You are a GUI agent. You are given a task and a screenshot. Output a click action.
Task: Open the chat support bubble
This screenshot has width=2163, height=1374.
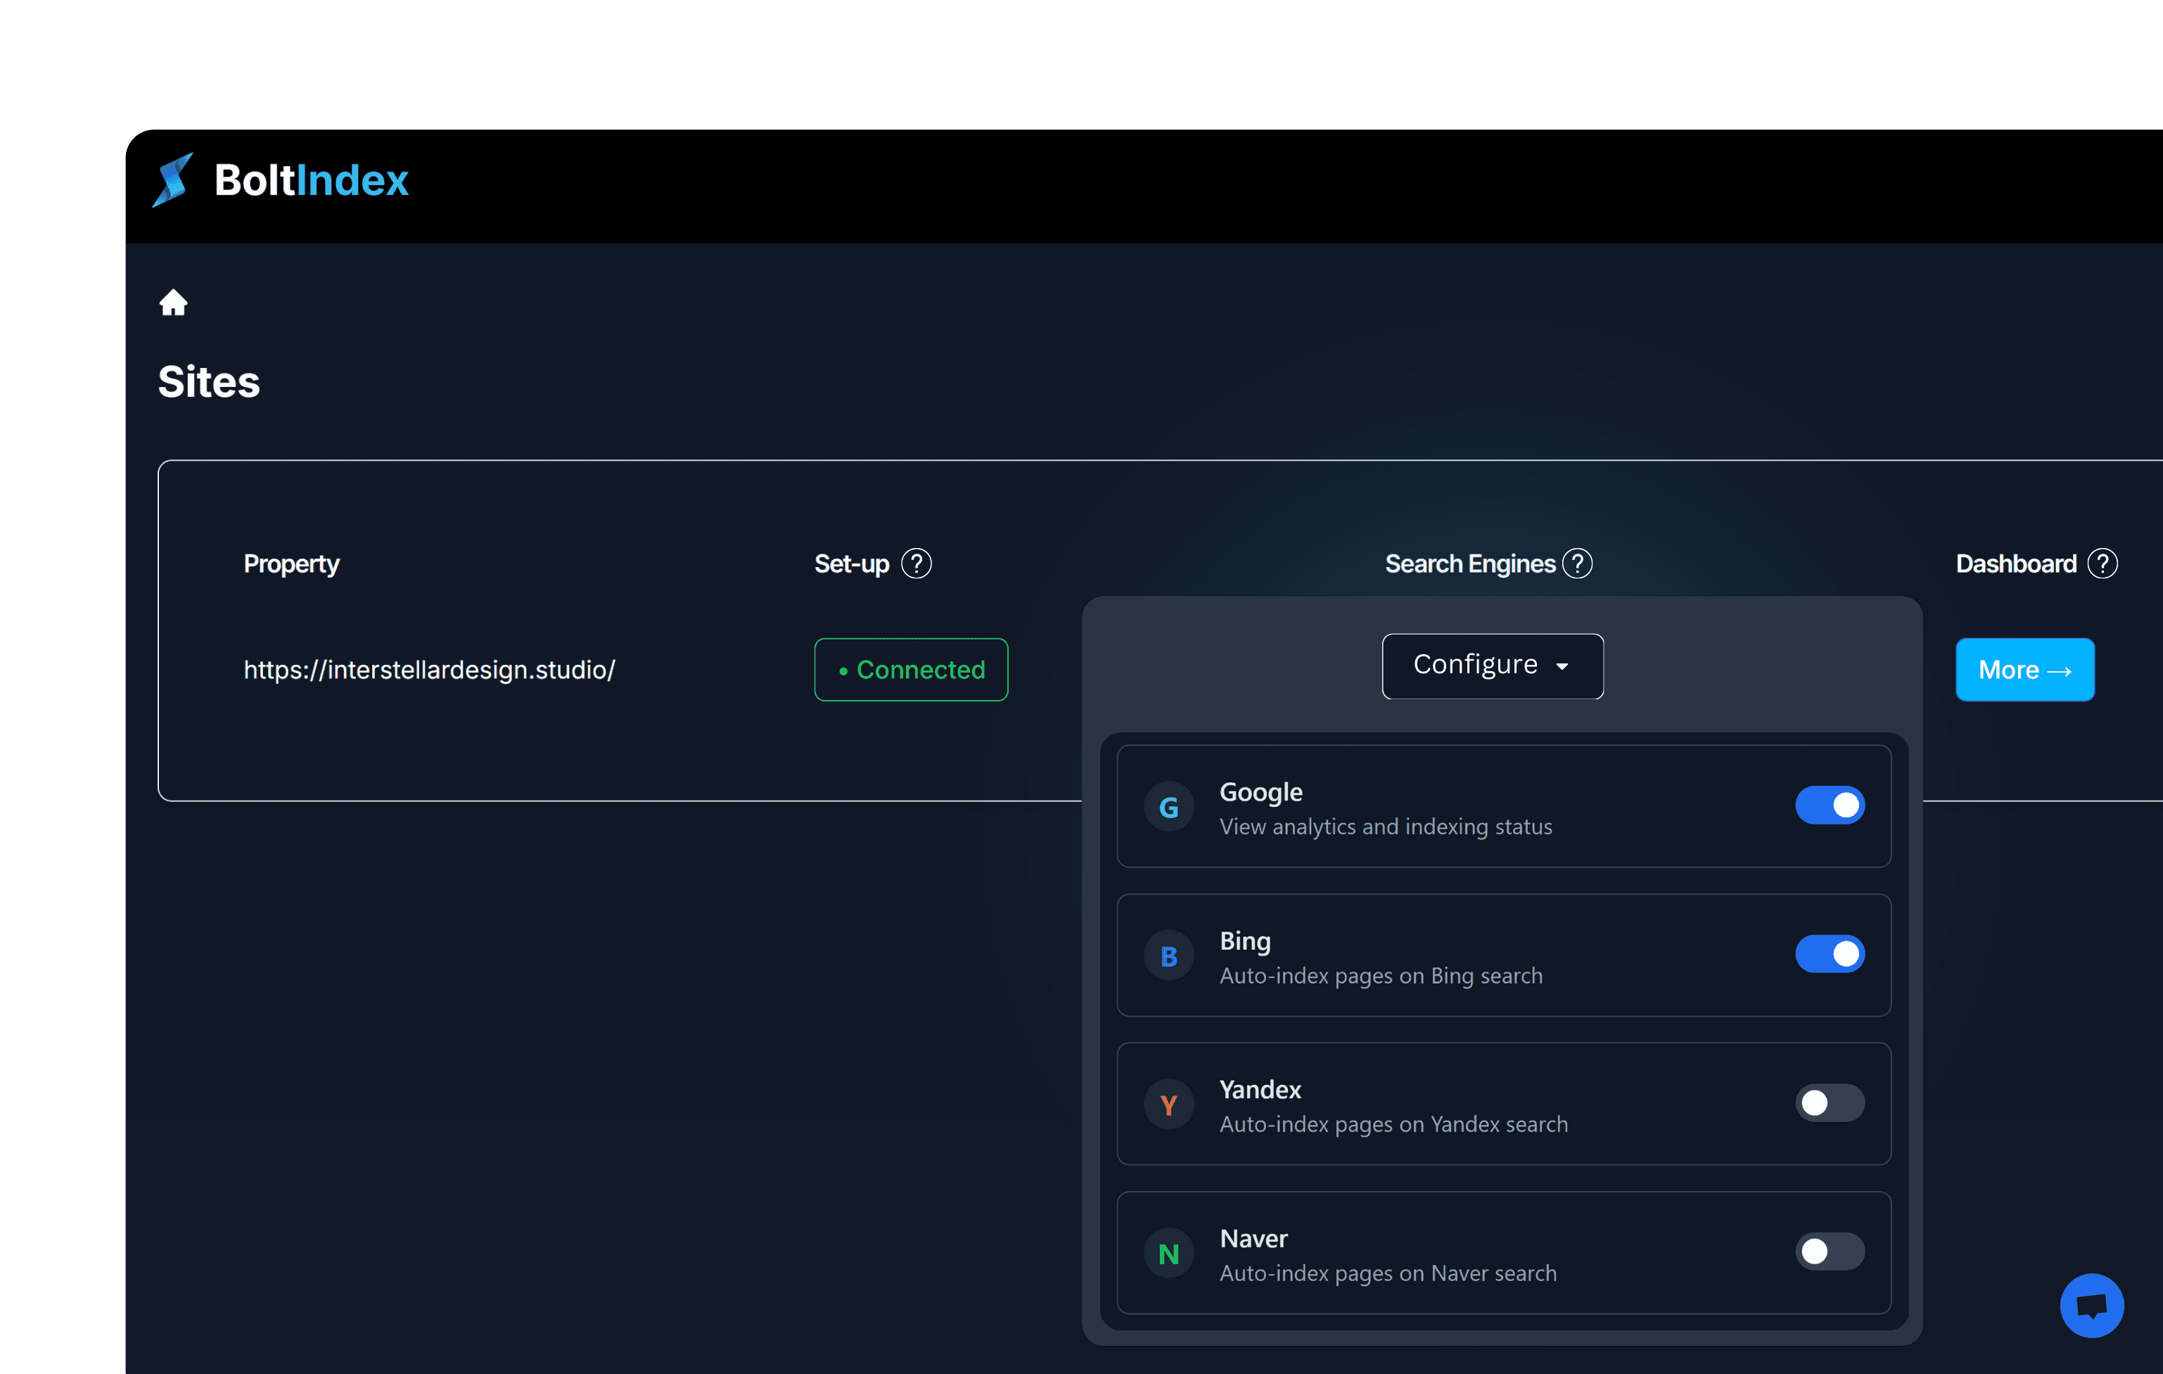[2091, 1305]
